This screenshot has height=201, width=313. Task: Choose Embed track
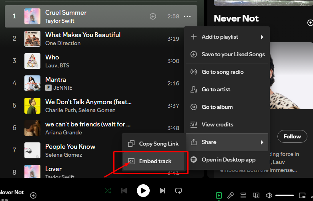(154, 161)
